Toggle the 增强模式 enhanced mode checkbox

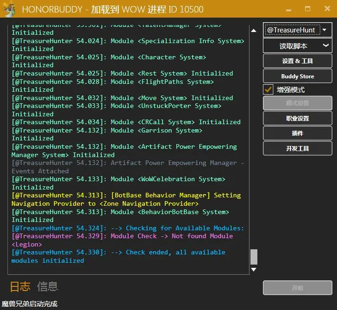coord(268,89)
